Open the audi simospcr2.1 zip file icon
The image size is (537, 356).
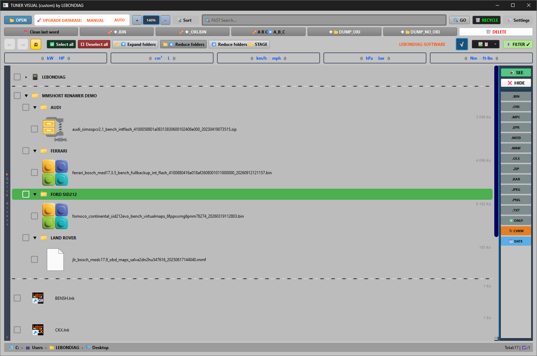[55, 129]
